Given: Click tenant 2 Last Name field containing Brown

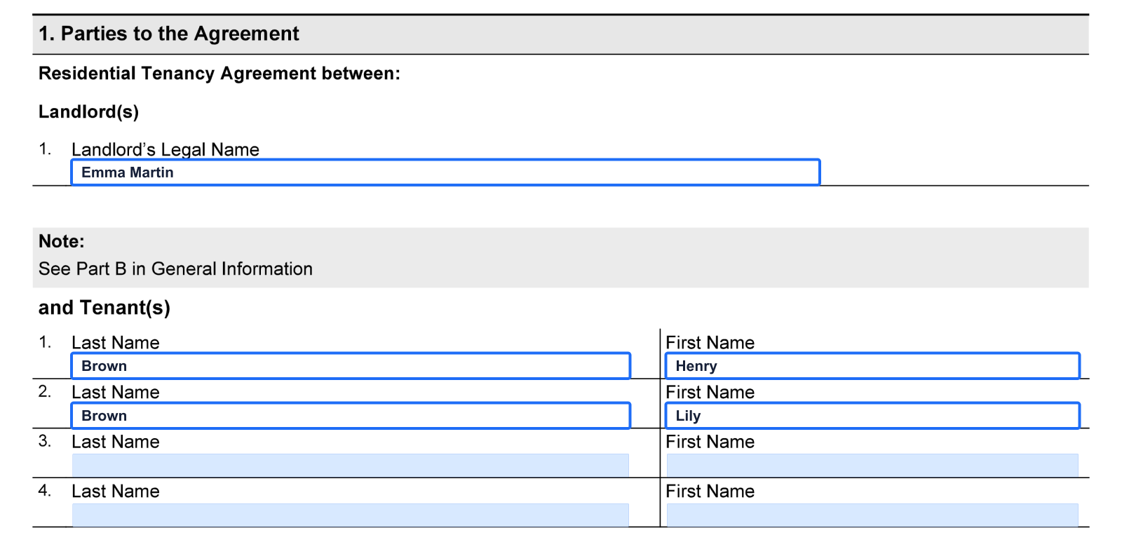Looking at the screenshot, I should point(351,415).
